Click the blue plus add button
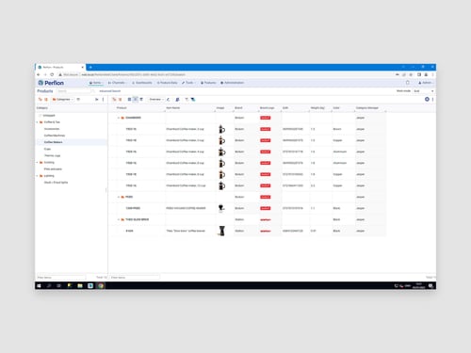This screenshot has width=471, height=353. pyautogui.click(x=427, y=99)
